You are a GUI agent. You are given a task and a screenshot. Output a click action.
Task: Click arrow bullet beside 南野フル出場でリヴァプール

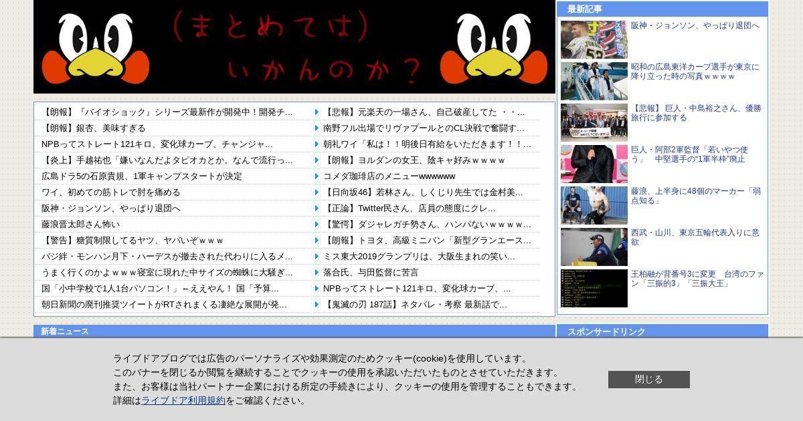[317, 128]
